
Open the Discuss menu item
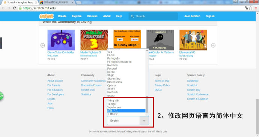92,16
